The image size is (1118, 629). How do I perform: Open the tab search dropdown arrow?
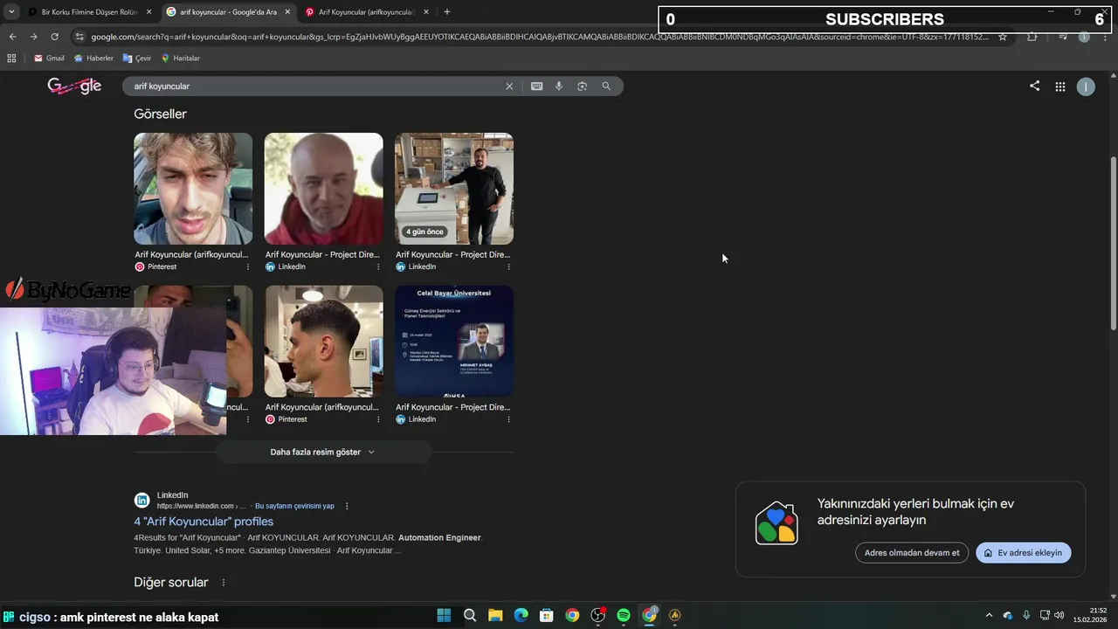pyautogui.click(x=11, y=12)
